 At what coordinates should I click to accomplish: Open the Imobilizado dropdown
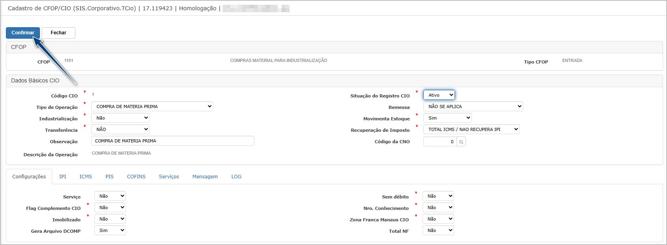[110, 219]
